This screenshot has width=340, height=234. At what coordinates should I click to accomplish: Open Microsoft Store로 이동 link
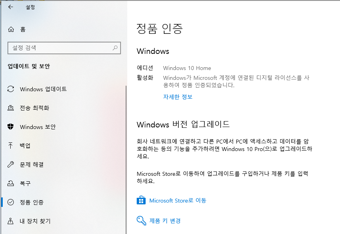tap(178, 201)
